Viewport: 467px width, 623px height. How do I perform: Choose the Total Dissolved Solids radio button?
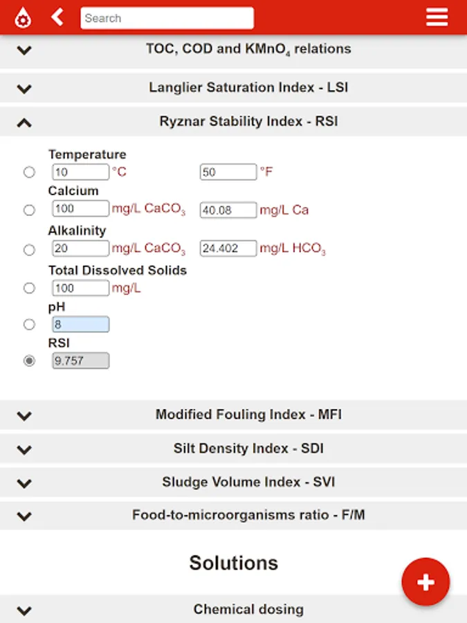[x=29, y=288]
